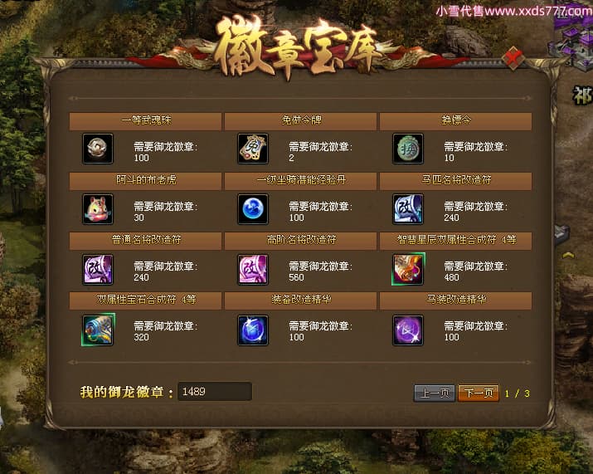Viewport: 593px width, 474px height.
Task: Click the 1 / 3 page indicator
Action: [x=517, y=393]
